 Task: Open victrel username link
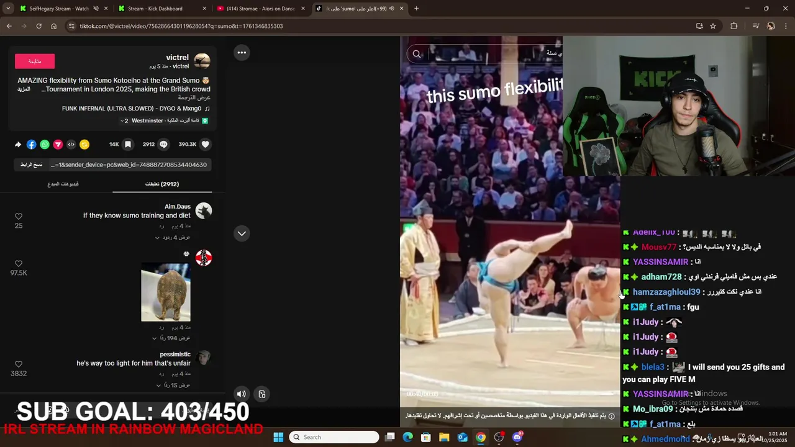point(178,57)
